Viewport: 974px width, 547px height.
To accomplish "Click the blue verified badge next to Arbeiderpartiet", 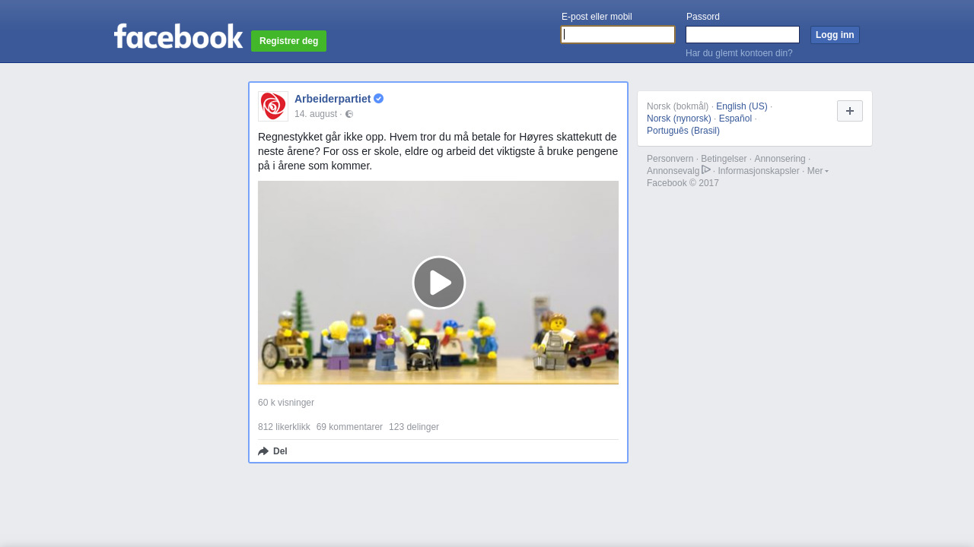I will [x=378, y=99].
